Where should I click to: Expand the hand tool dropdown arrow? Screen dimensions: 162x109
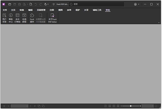coord(48,4)
